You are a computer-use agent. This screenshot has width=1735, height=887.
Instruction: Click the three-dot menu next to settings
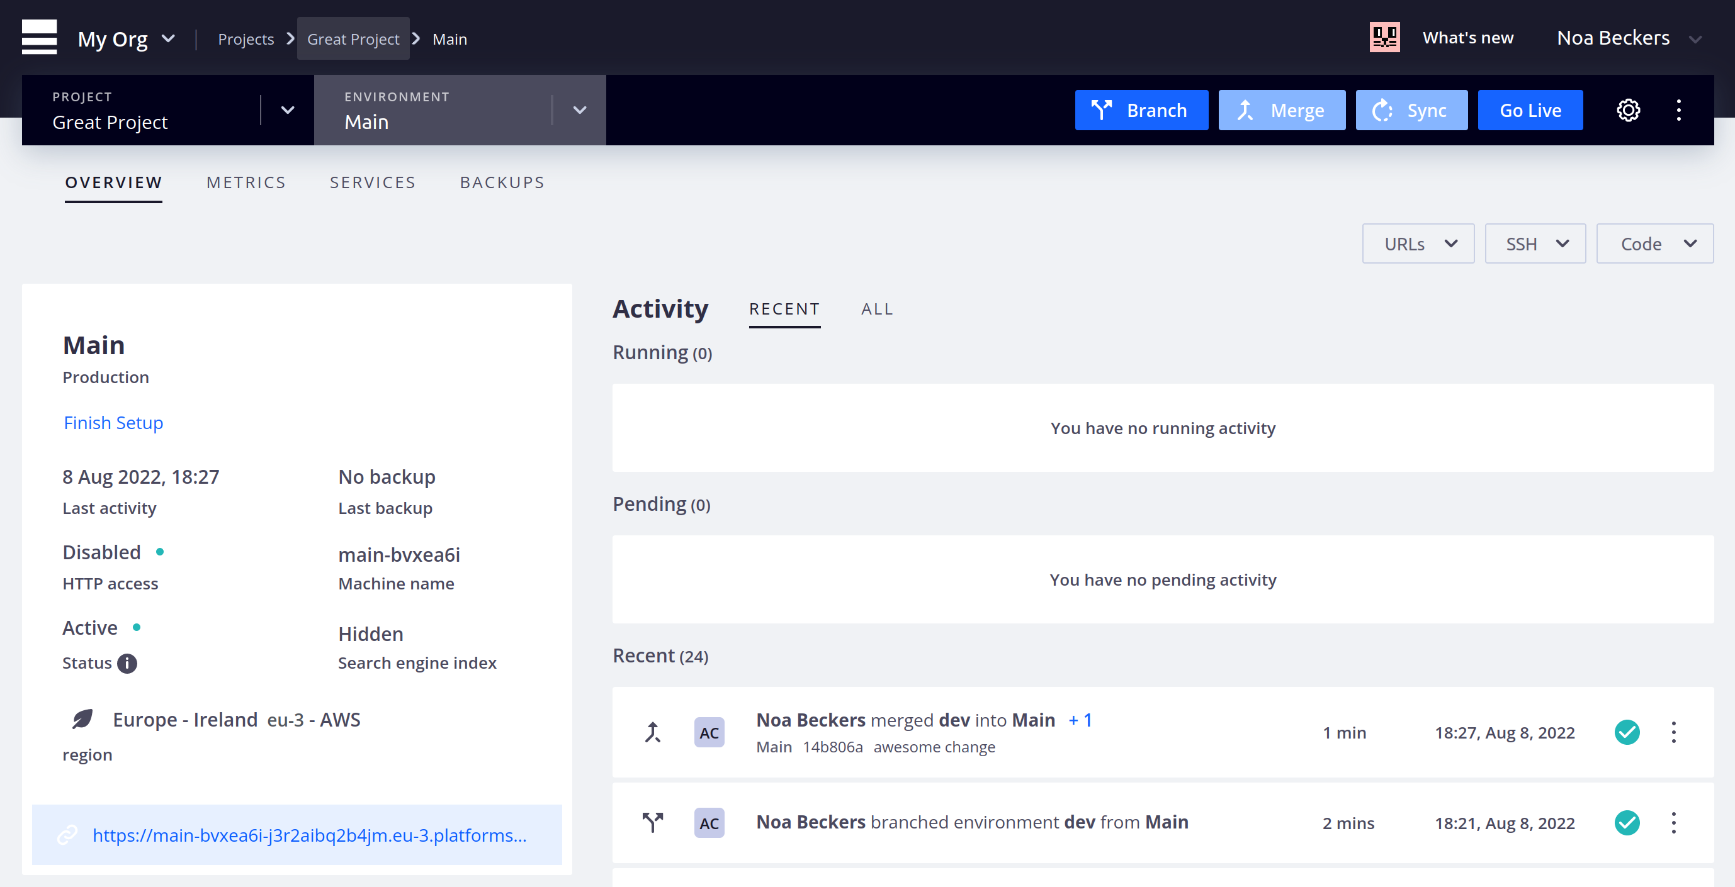click(1680, 109)
